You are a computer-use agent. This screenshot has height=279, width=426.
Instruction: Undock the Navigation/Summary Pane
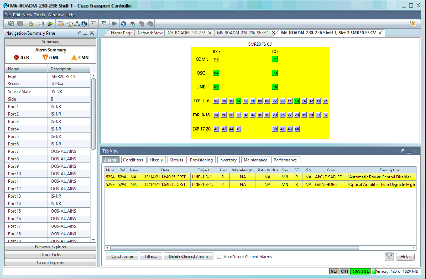(x=79, y=33)
